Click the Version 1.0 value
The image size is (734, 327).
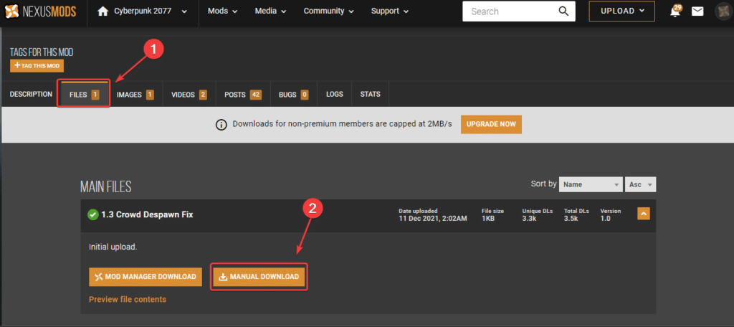point(605,218)
